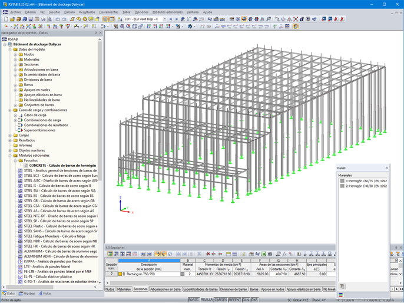Undo the last action
Image resolution: width=404 pixels, height=303 pixels.
tap(58, 19)
